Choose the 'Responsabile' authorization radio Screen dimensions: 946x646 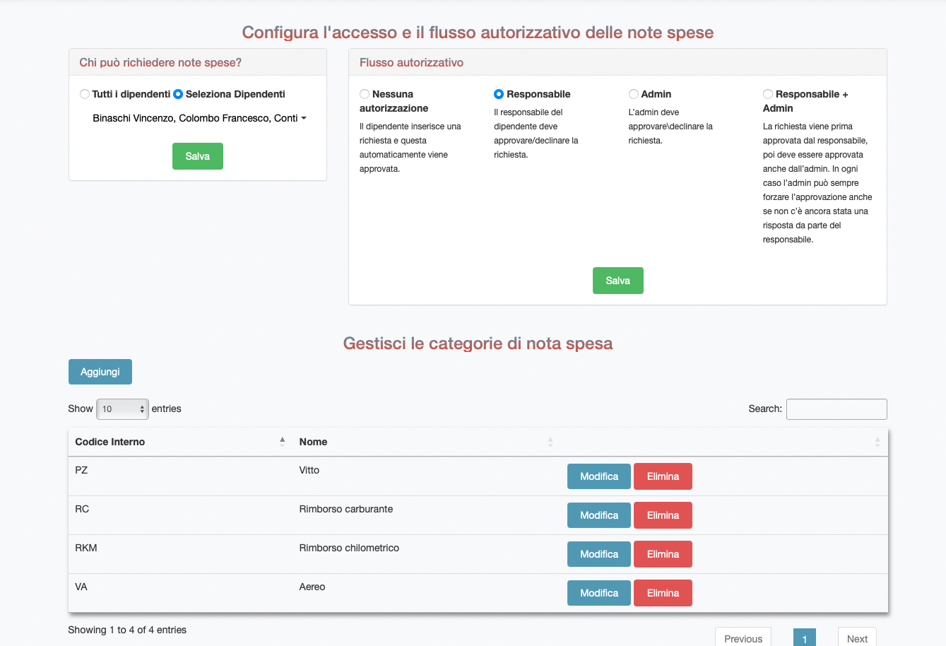pyautogui.click(x=499, y=94)
